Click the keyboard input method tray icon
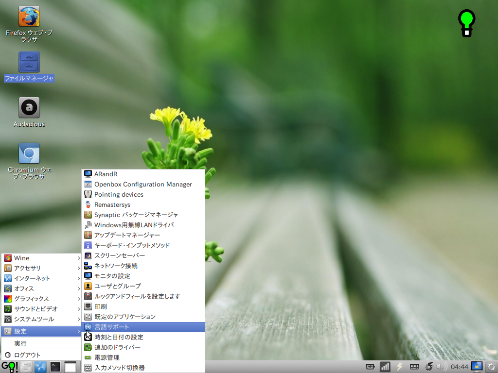498x373 pixels. 414,367
